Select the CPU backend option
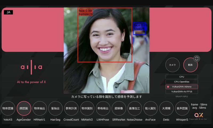The height and width of the screenshot is (128, 213). click(182, 77)
